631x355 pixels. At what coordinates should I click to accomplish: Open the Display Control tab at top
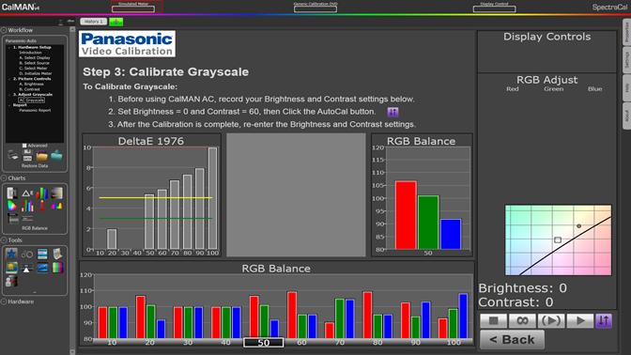point(494,7)
